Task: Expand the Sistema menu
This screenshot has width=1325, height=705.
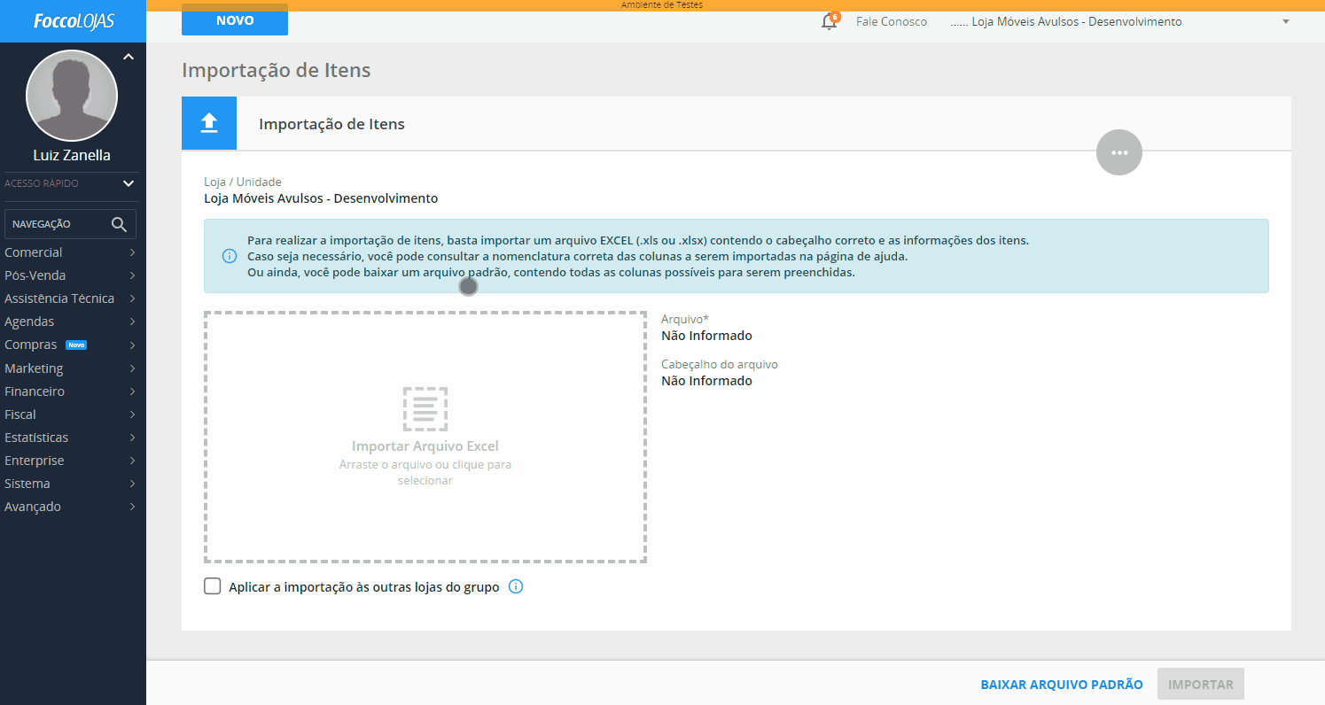Action: point(73,484)
